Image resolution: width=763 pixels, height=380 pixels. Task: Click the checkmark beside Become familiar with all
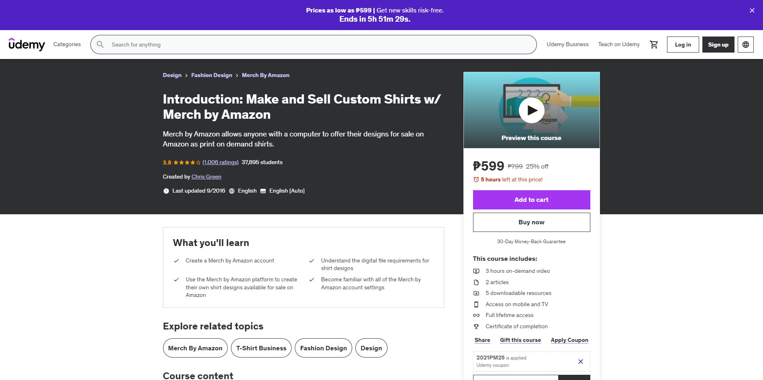311,280
